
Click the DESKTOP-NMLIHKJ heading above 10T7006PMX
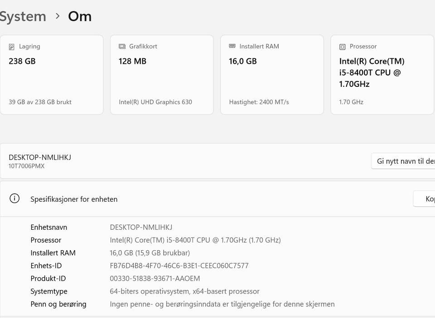click(x=40, y=157)
